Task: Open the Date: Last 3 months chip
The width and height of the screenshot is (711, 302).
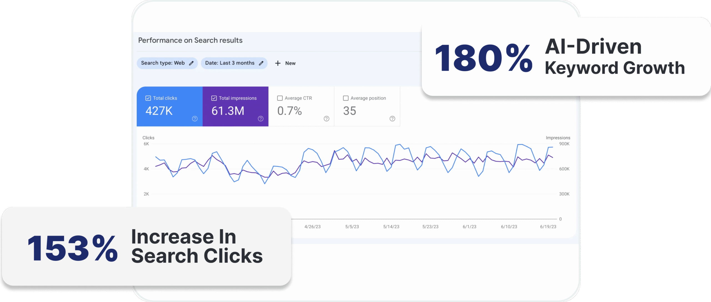Action: pos(229,63)
